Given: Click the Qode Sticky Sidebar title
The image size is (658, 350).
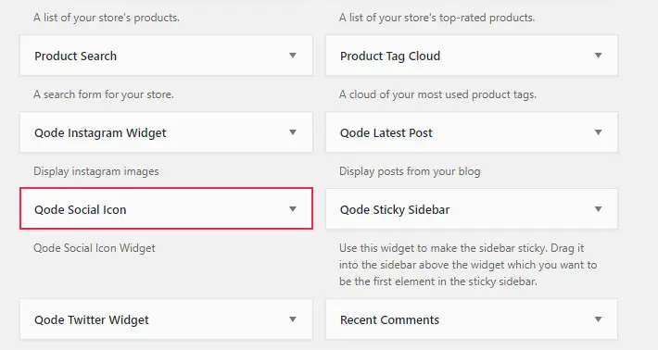Looking at the screenshot, I should click(x=395, y=209).
